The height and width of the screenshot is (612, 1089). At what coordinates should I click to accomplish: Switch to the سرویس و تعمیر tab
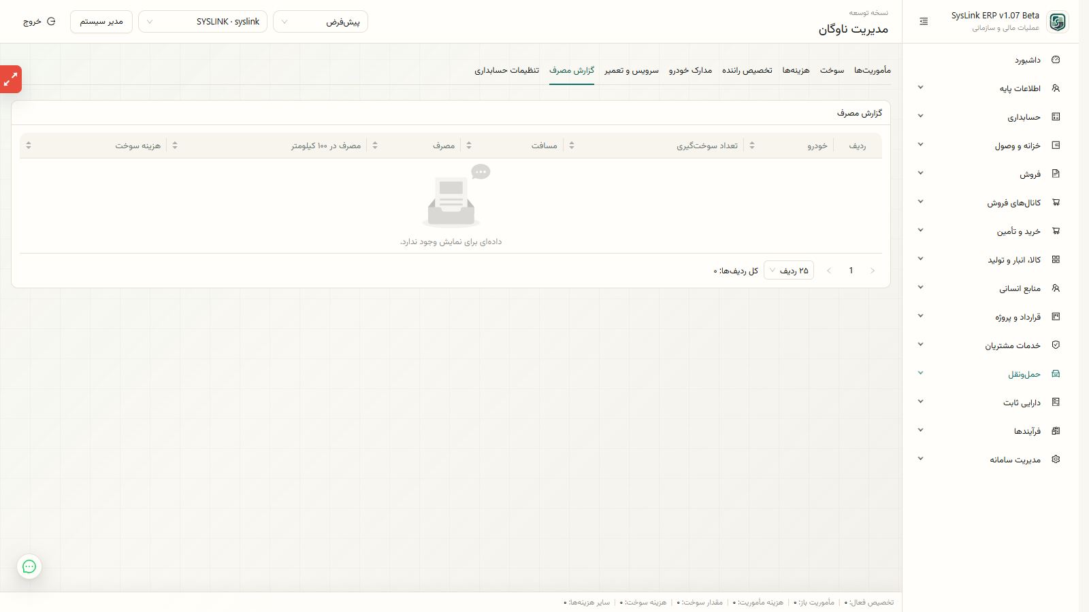coord(632,70)
